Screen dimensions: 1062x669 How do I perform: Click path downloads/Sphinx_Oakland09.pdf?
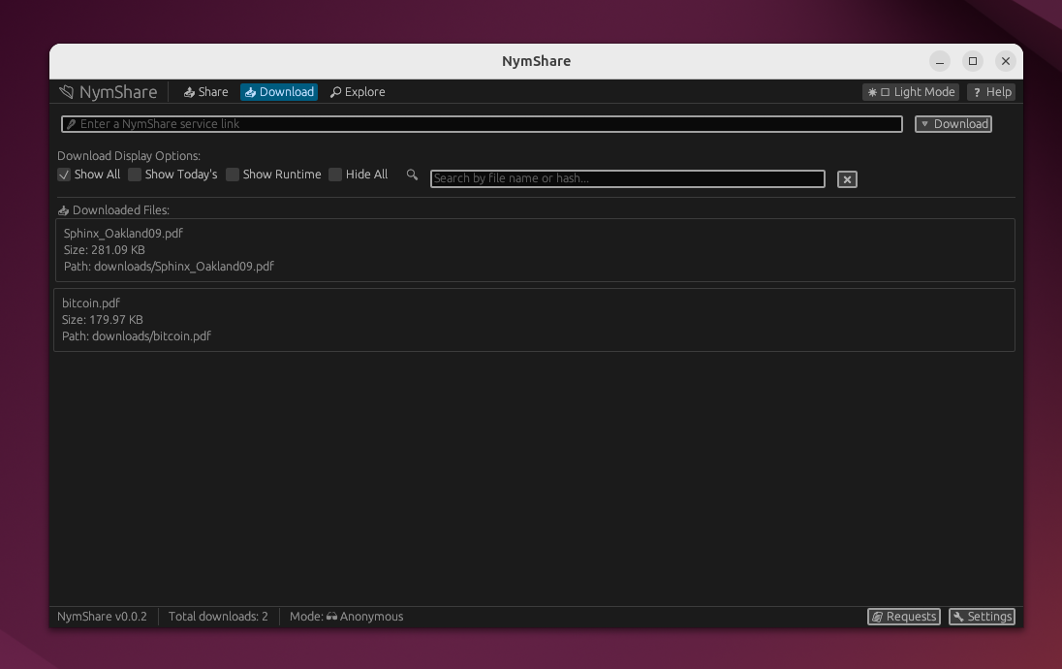tap(169, 267)
